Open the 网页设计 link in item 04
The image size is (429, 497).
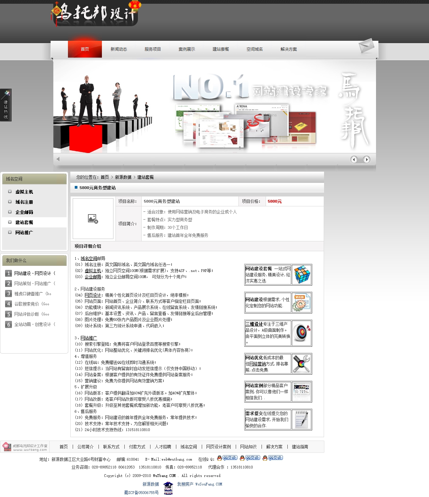point(93,295)
